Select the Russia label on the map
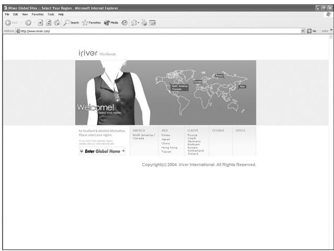 [x=219, y=75]
